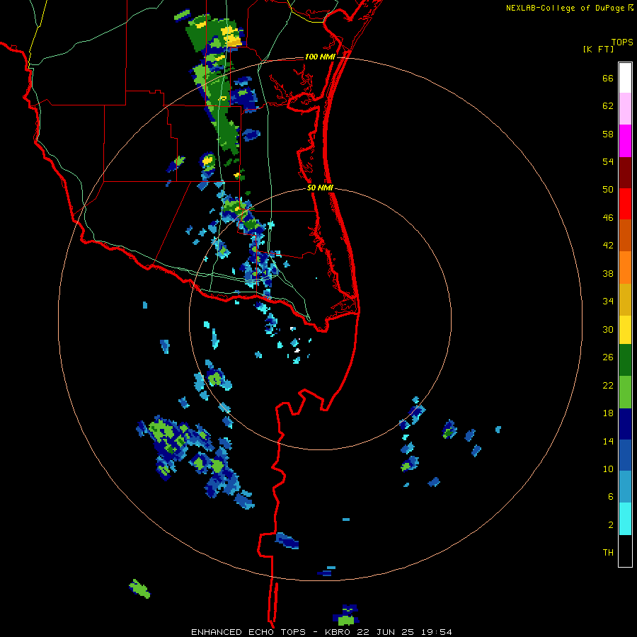Click the 46 legend value

[608, 218]
